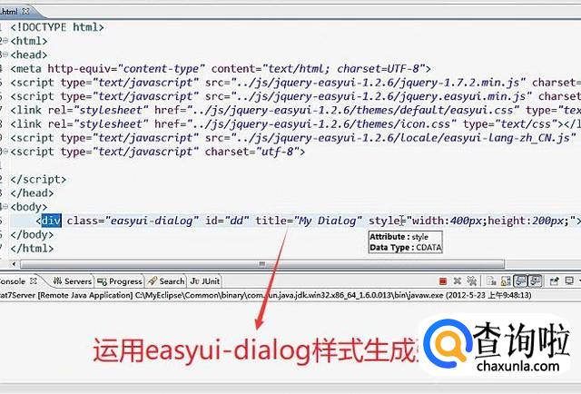Toggle Scroll Lock in the console toolbar
The width and height of the screenshot is (581, 394).
coord(506,281)
